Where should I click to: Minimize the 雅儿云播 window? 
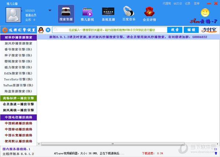[x=209, y=4]
